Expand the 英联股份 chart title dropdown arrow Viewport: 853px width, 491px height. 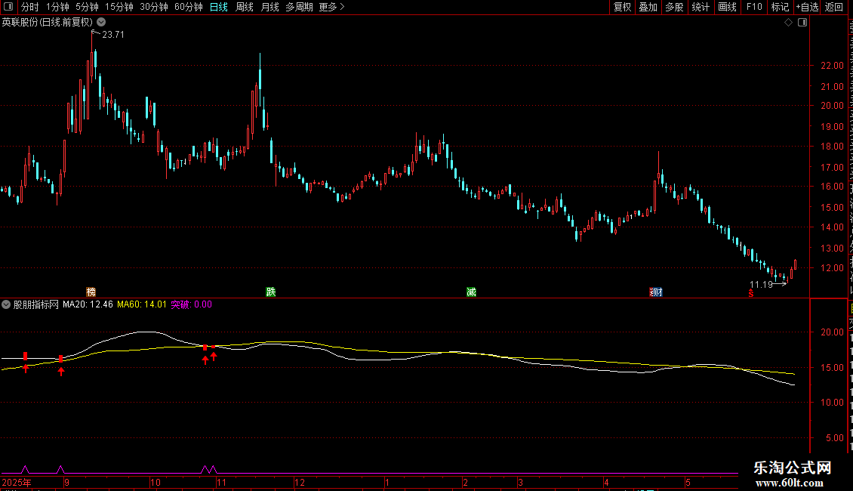pos(101,23)
